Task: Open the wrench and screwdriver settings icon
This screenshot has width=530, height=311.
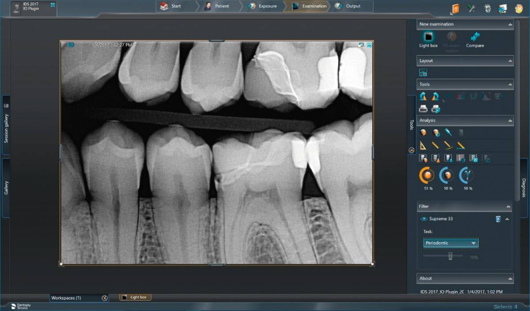Action: 471,8
